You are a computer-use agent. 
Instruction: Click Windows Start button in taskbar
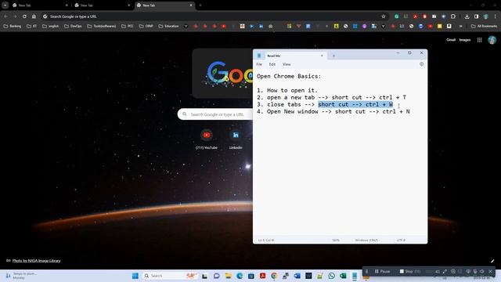coord(135,276)
